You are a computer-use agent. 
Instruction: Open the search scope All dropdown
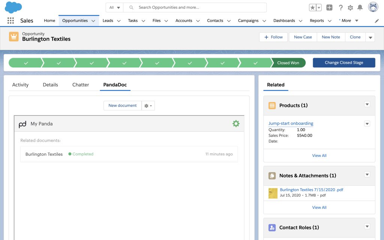coord(114,7)
